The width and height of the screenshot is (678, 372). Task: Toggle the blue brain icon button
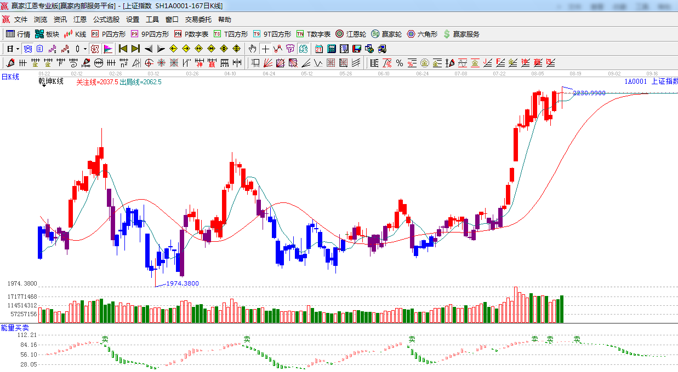(x=27, y=49)
